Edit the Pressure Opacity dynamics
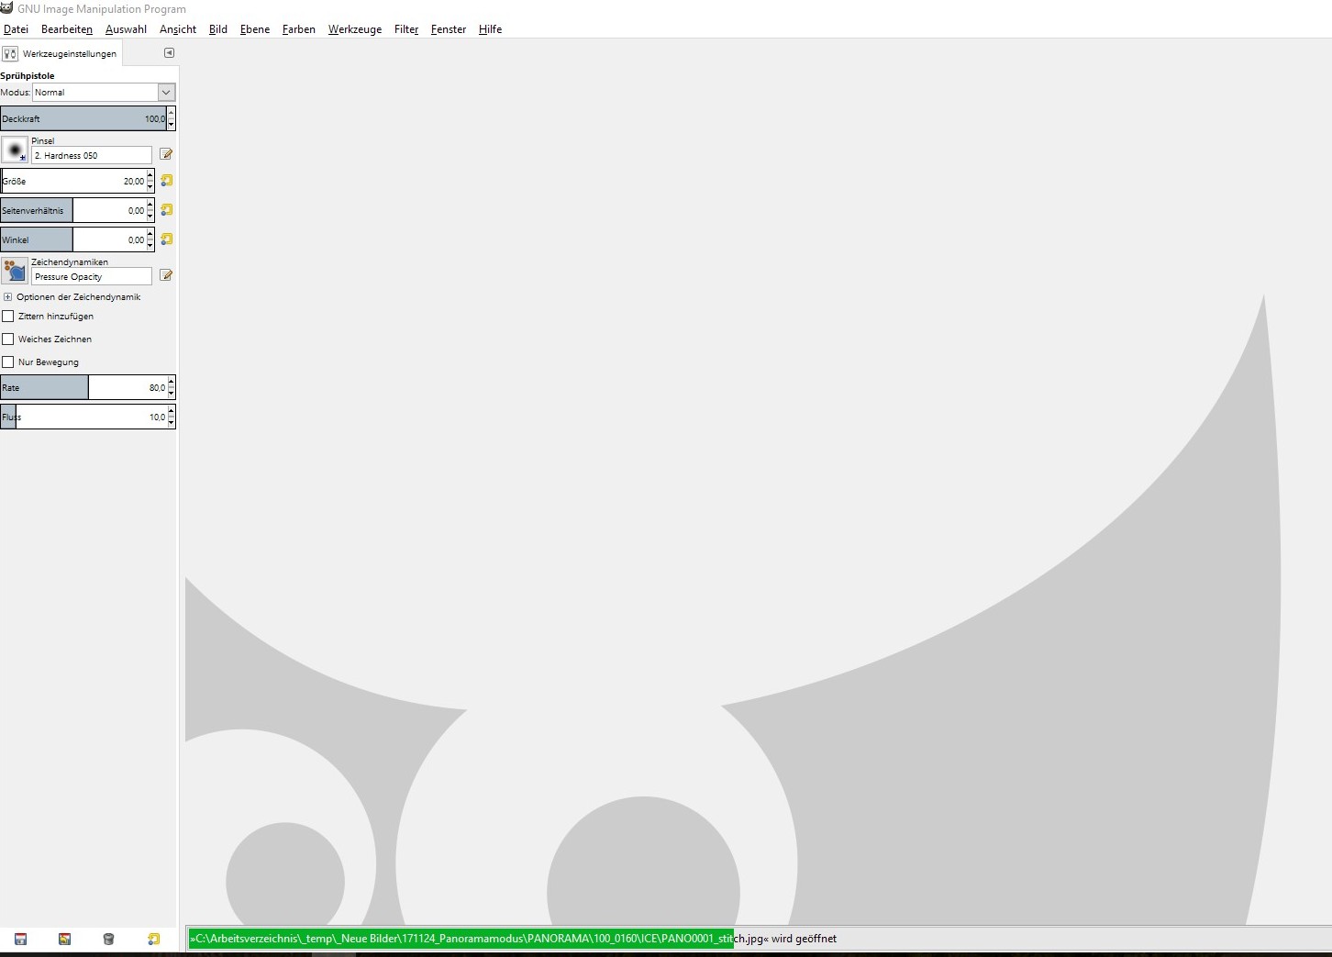1332x957 pixels. pos(166,275)
